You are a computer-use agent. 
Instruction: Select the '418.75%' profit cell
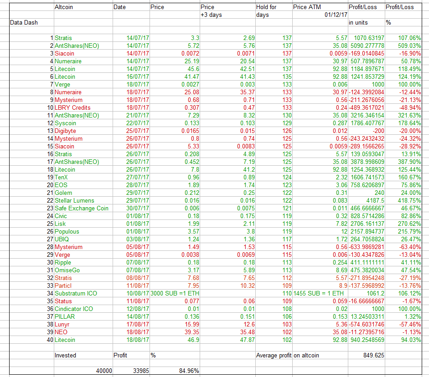403,200
